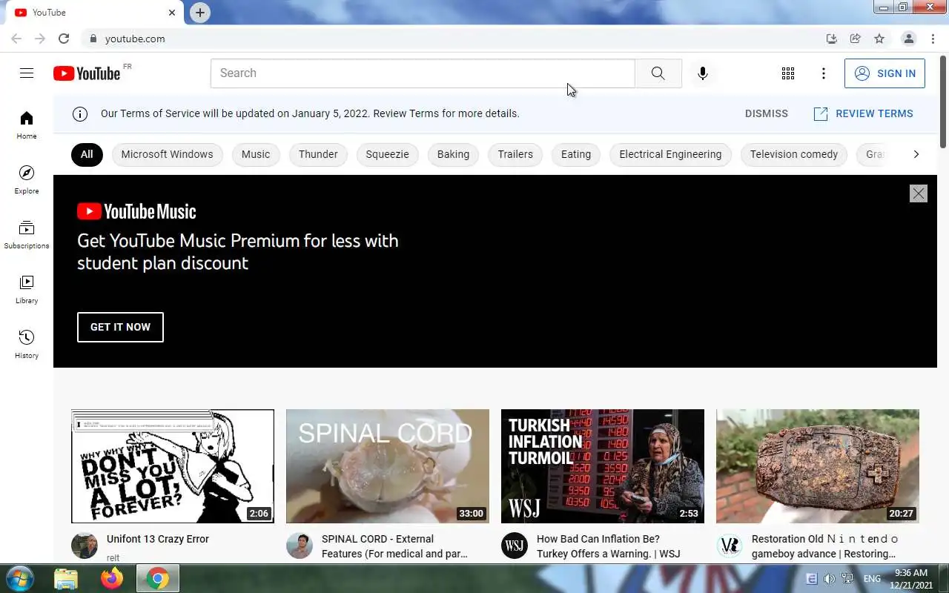949x593 pixels.
Task: Open WSJ channel avatar
Action: pyautogui.click(x=515, y=546)
